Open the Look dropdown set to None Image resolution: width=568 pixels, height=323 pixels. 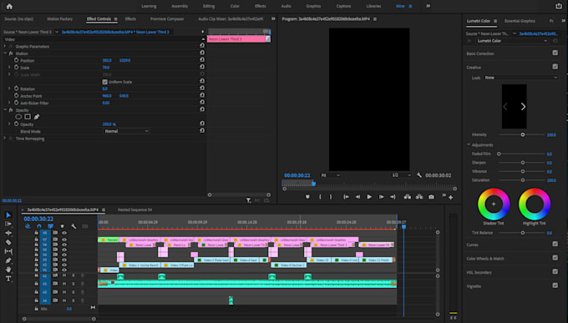click(520, 78)
